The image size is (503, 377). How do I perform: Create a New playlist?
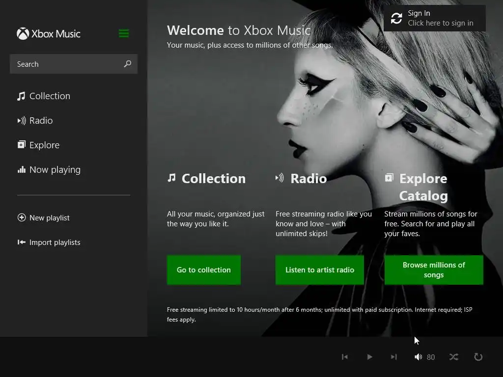click(x=43, y=217)
